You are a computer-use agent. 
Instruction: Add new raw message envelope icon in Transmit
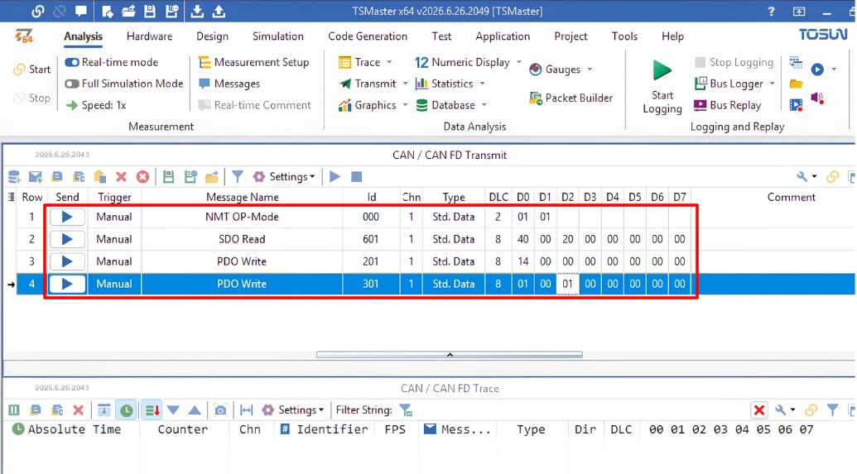pyautogui.click(x=36, y=177)
